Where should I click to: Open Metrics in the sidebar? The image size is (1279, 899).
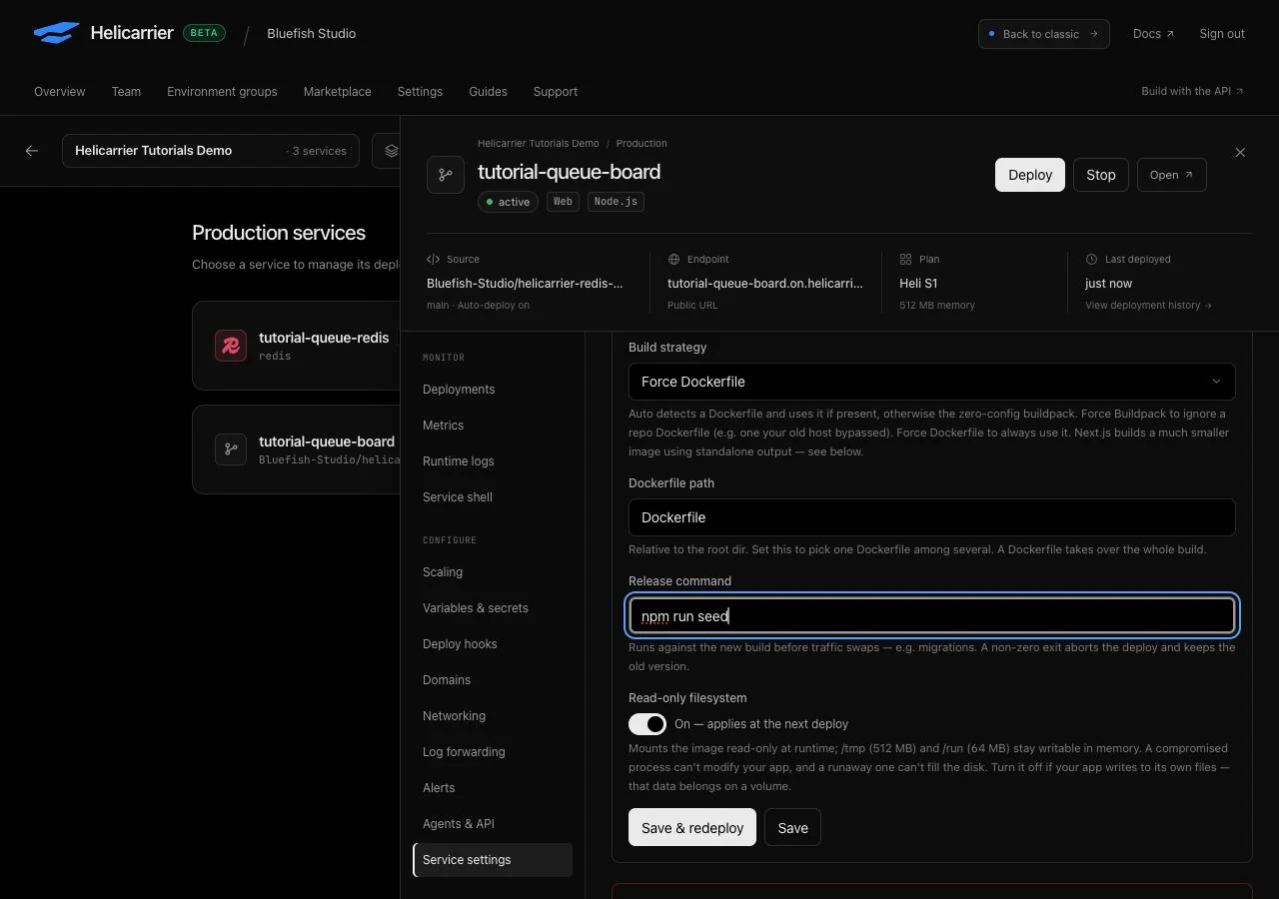tap(493, 426)
